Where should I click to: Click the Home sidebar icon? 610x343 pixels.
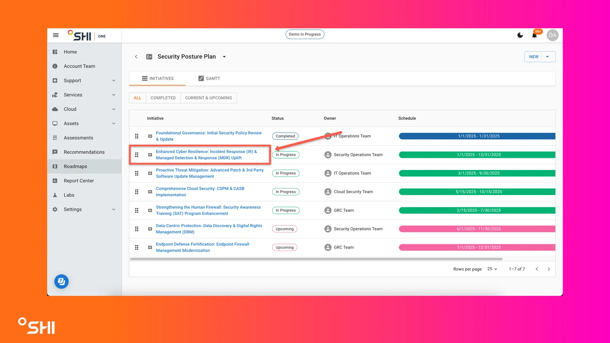pos(55,52)
